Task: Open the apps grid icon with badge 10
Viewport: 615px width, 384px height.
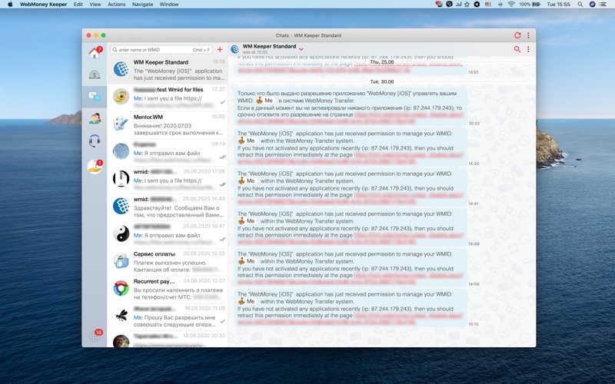Action: coord(95,336)
